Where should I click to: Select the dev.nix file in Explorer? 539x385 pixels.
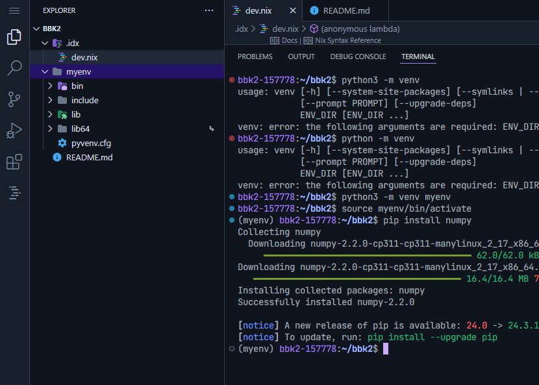click(127, 57)
